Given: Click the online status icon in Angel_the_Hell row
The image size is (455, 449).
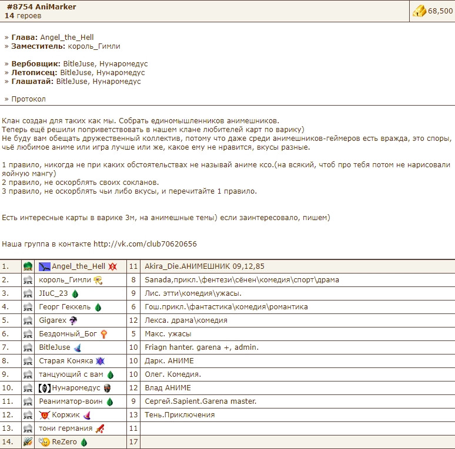Looking at the screenshot, I should (28, 266).
